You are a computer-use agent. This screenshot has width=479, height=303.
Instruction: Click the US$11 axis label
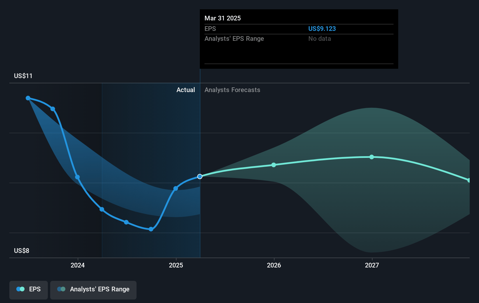[x=23, y=76]
